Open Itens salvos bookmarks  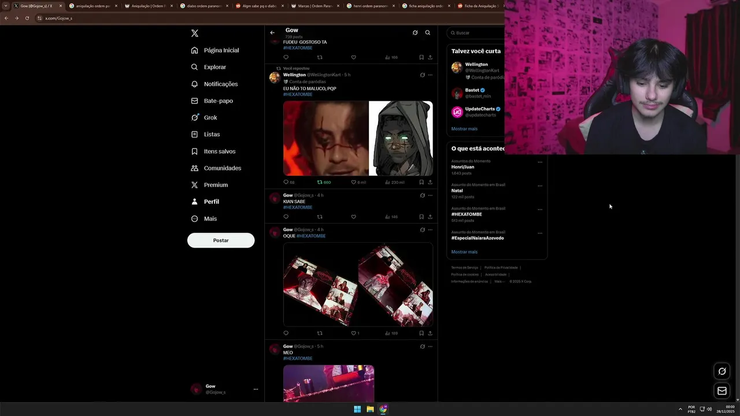(213, 151)
